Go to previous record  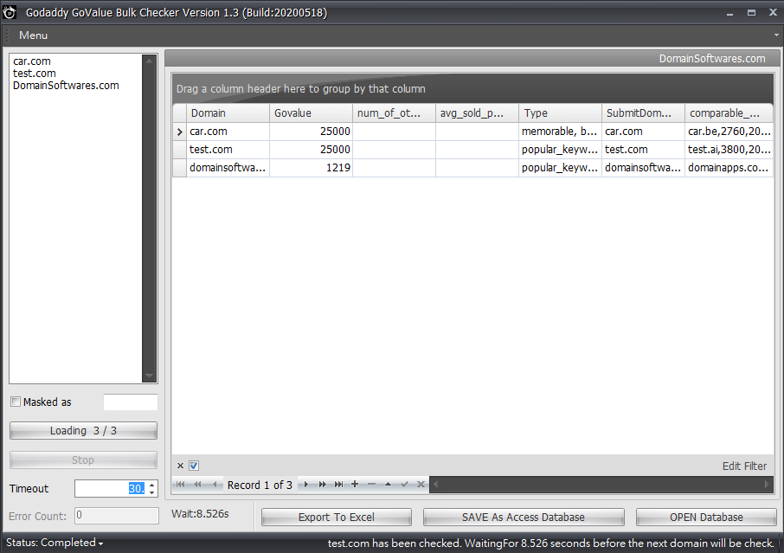[x=214, y=485]
